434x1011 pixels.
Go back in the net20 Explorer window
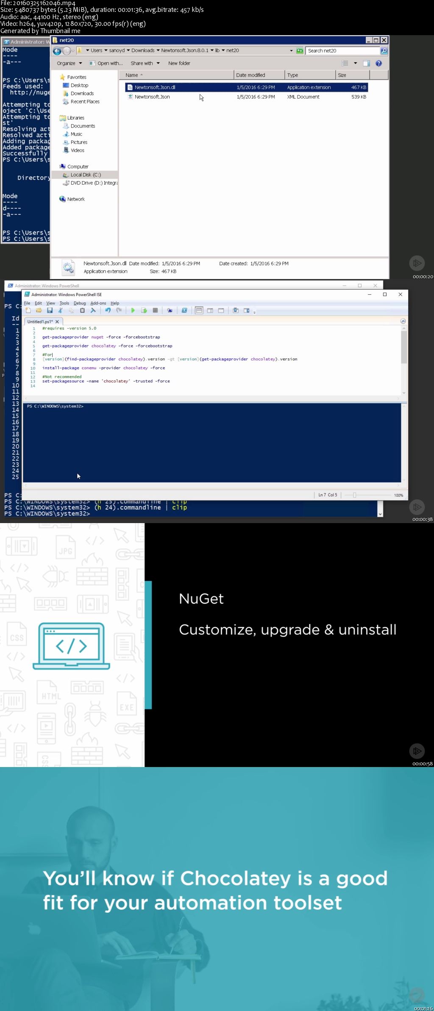coord(57,51)
